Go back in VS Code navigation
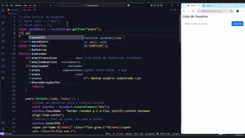This screenshot has width=245, height=138. pyautogui.click(x=51, y=5)
